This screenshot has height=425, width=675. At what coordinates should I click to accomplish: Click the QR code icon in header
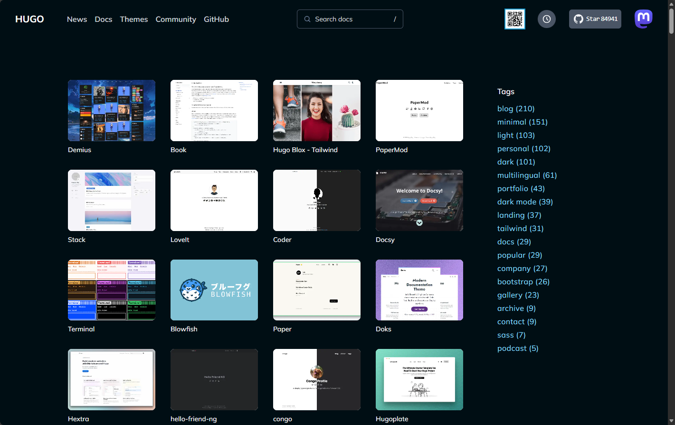(514, 19)
